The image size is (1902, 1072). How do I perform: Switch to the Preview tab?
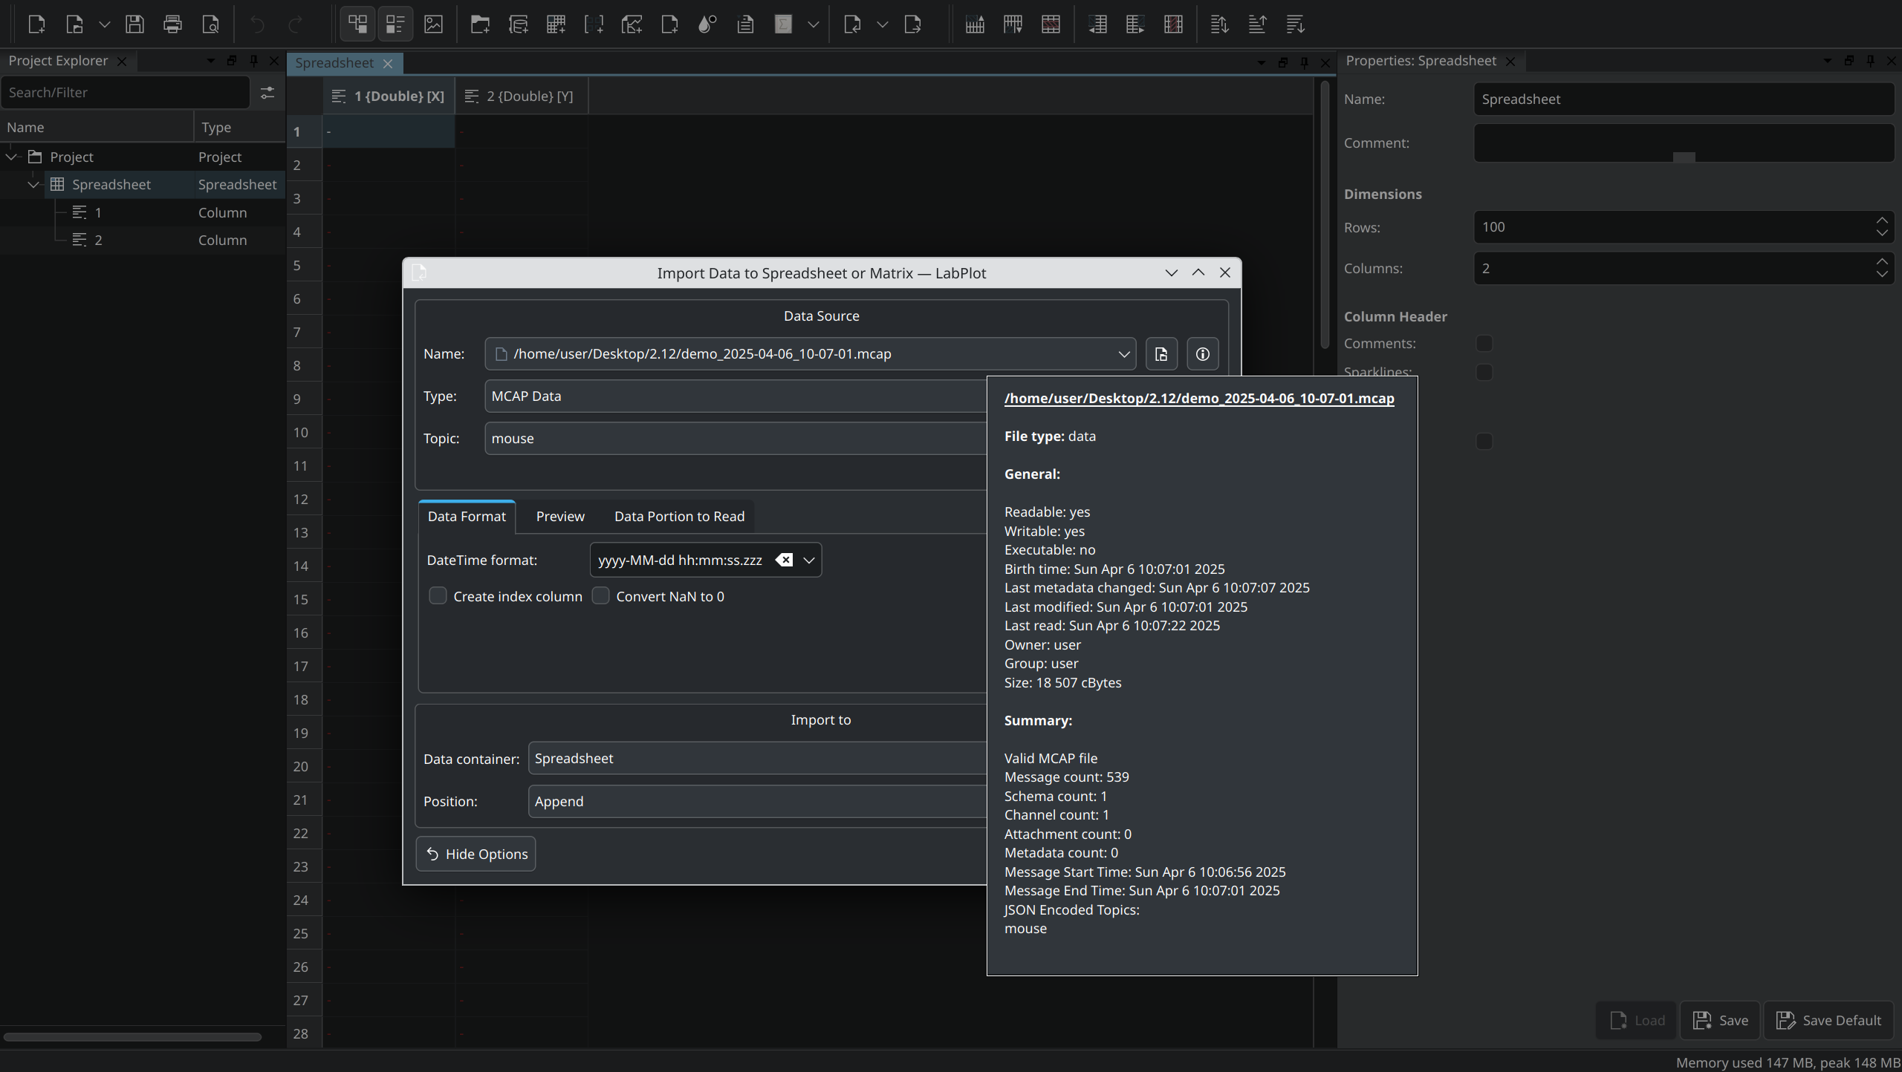(x=560, y=517)
